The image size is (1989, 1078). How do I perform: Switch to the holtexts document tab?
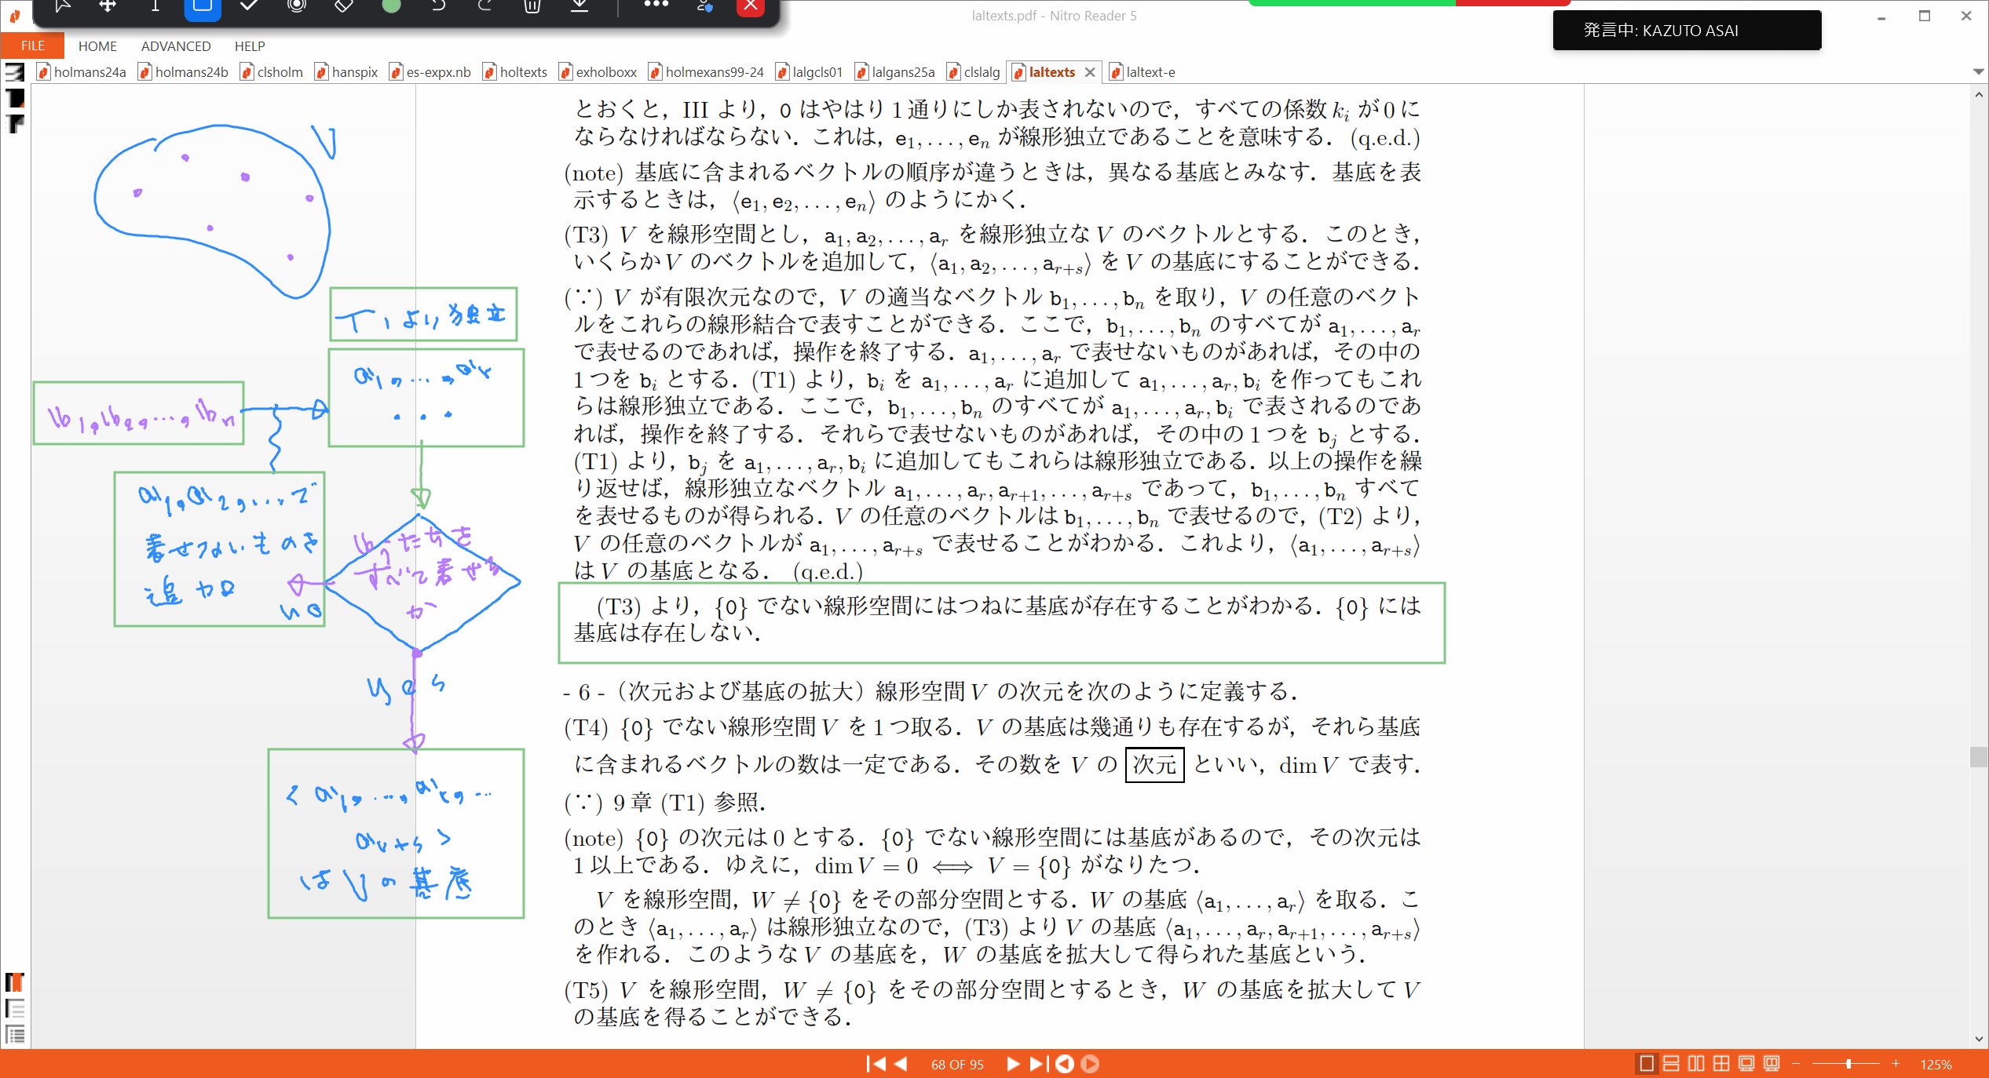tap(515, 72)
